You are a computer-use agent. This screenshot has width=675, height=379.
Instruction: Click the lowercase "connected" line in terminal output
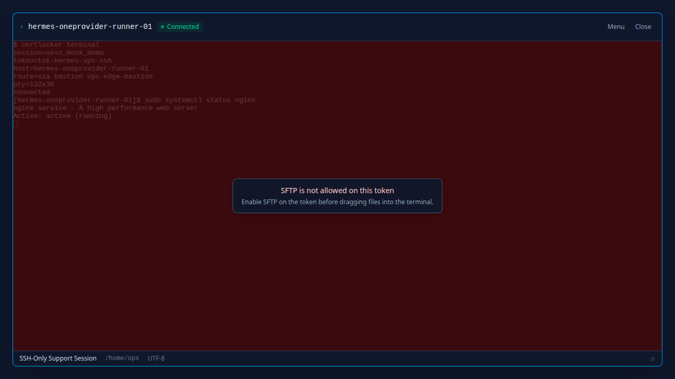click(x=32, y=93)
